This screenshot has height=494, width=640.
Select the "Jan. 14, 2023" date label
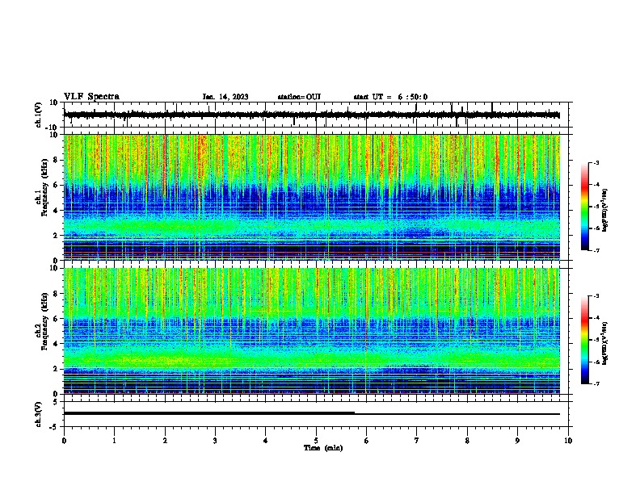point(225,97)
